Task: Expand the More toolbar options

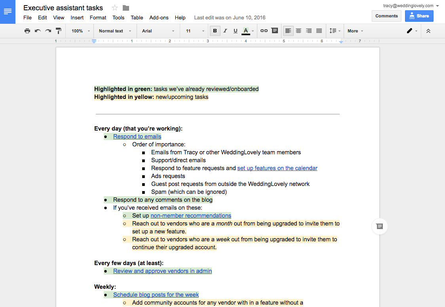Action: (355, 31)
